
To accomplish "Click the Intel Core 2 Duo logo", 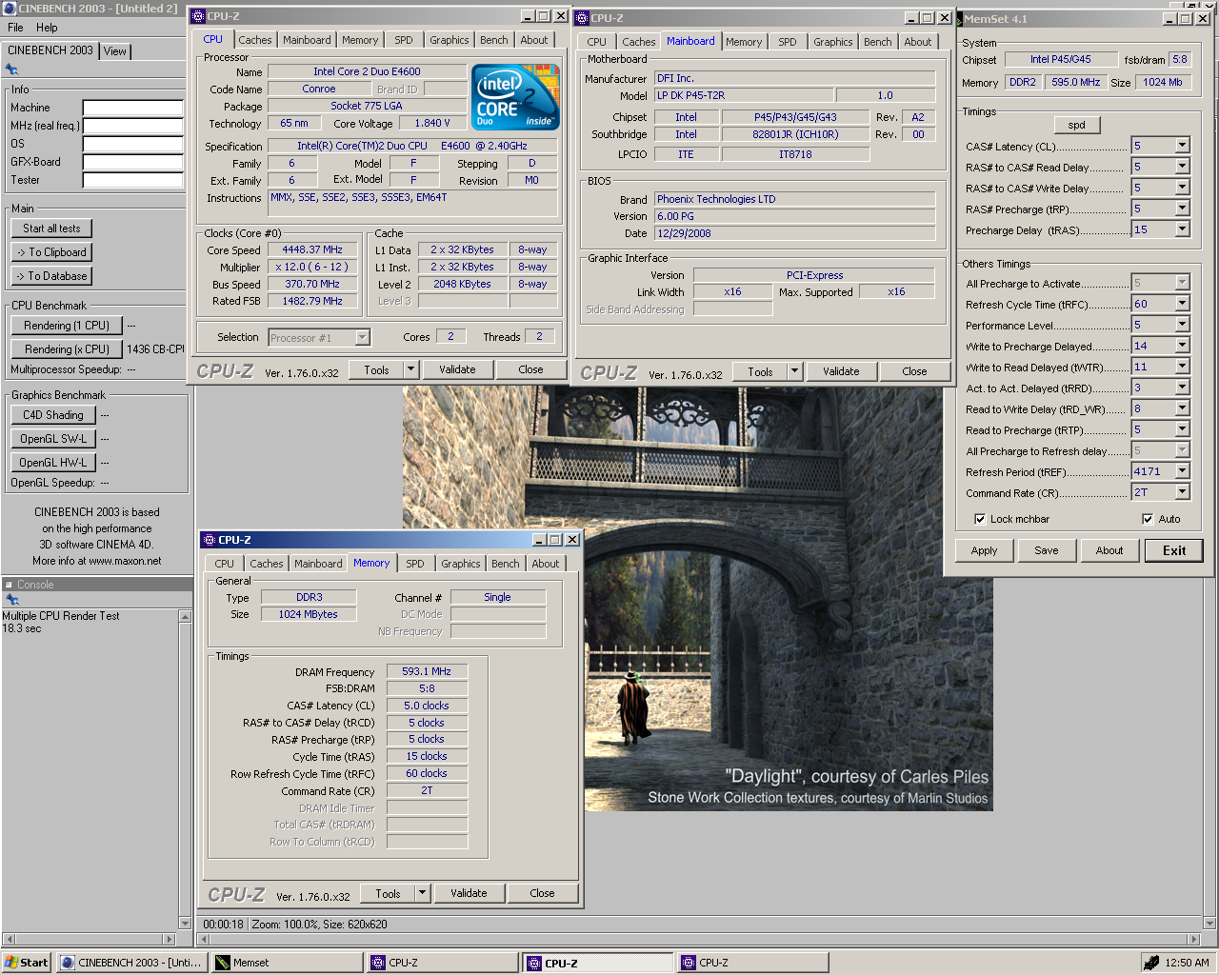I will [x=515, y=97].
